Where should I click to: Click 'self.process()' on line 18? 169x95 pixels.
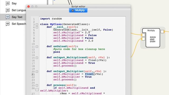point(65,66)
